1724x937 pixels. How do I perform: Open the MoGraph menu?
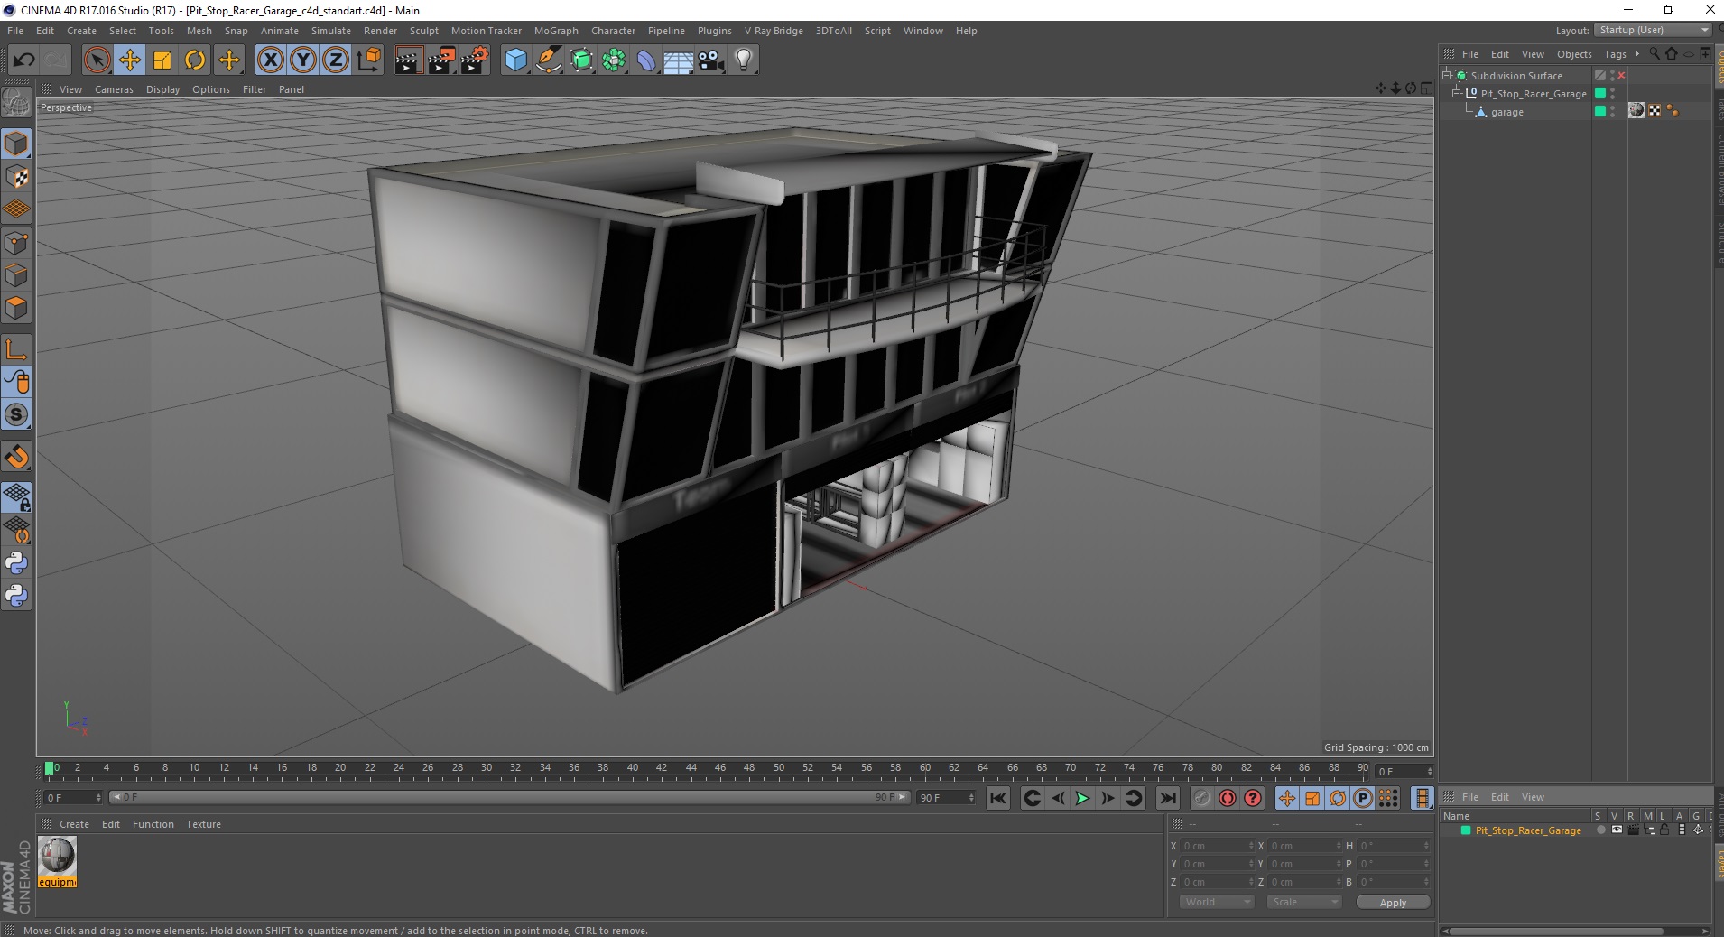point(556,31)
